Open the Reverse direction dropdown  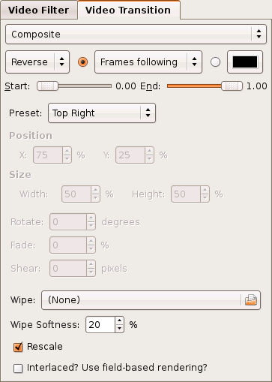tap(37, 62)
